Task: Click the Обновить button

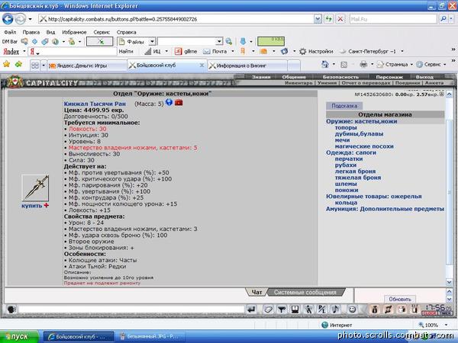Action: pos(400,299)
